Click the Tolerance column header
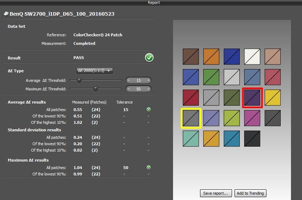 point(124,102)
